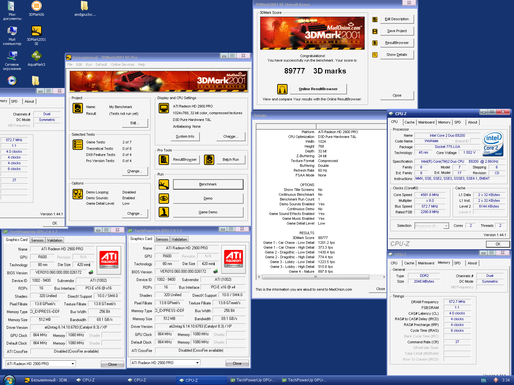Click the Online ResultBrowser icon beside the button
Screen dimensions: 514x385
(x=282, y=89)
